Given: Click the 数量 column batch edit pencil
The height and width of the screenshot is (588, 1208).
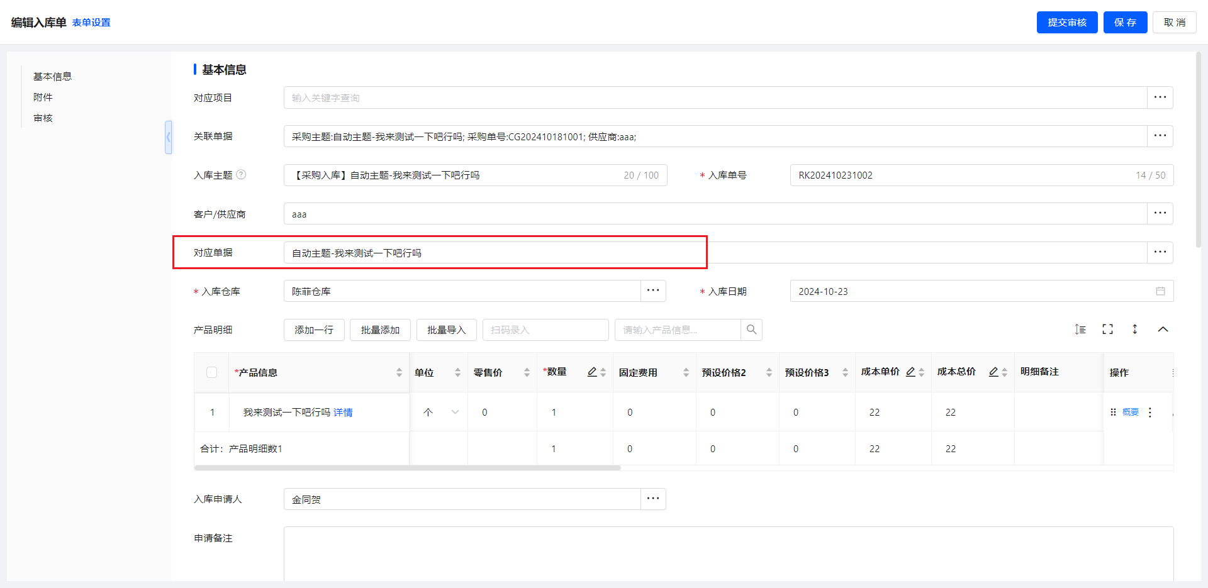Looking at the screenshot, I should click(592, 372).
